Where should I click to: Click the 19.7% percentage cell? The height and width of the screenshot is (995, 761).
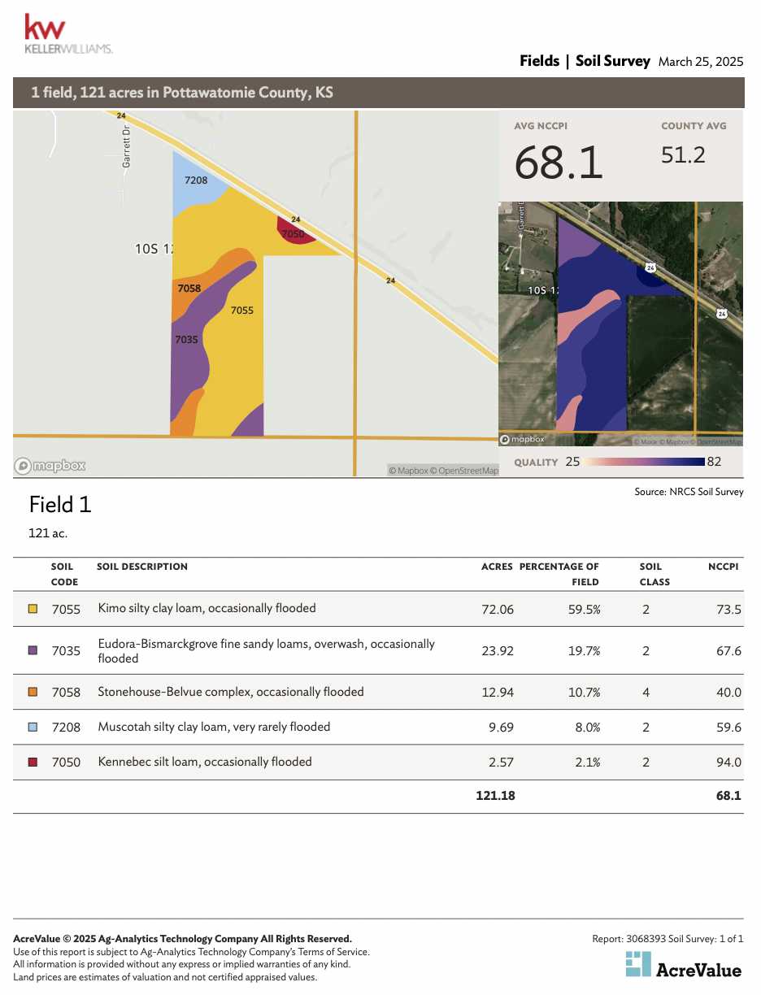[584, 651]
